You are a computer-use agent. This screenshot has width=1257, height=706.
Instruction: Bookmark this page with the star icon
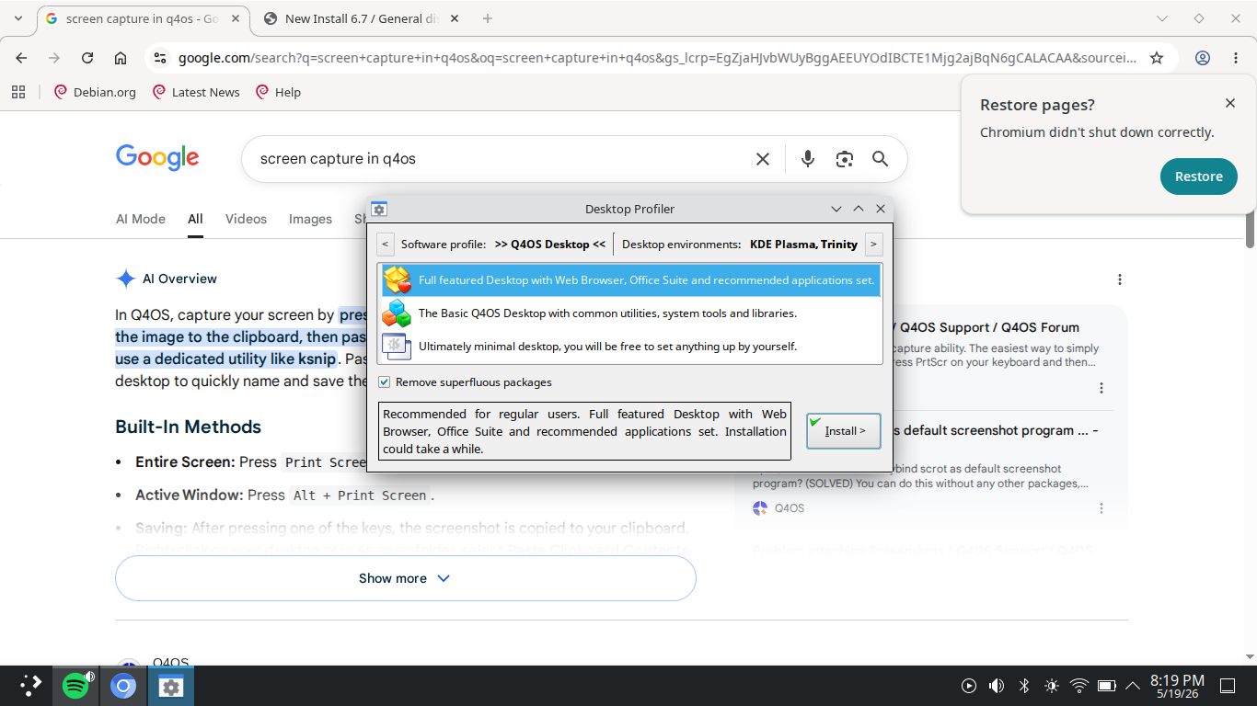[1157, 58]
